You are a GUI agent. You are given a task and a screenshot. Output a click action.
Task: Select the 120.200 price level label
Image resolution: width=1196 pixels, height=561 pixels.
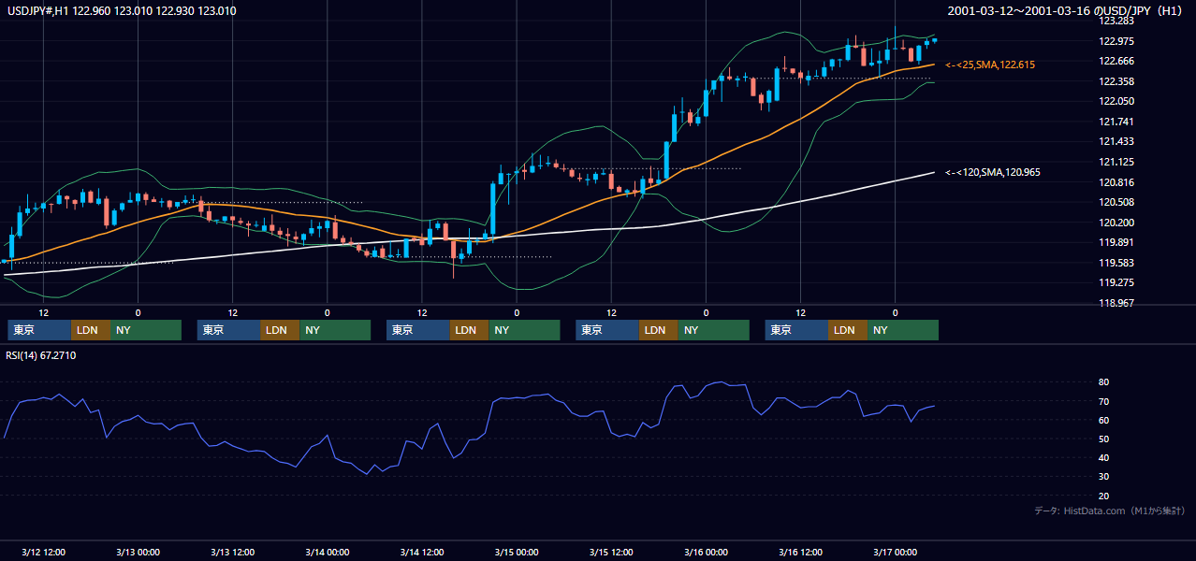point(1118,223)
